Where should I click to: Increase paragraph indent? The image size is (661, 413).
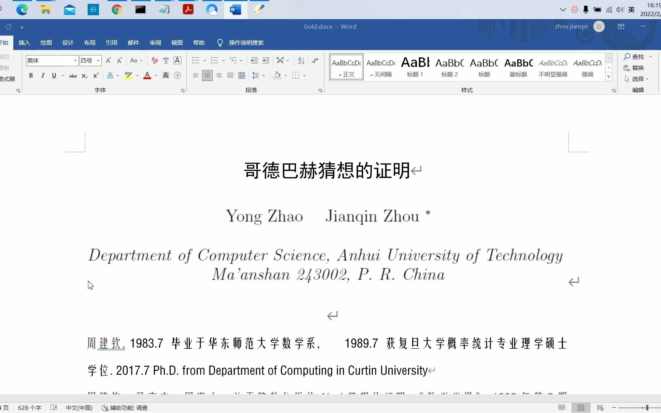point(266,60)
